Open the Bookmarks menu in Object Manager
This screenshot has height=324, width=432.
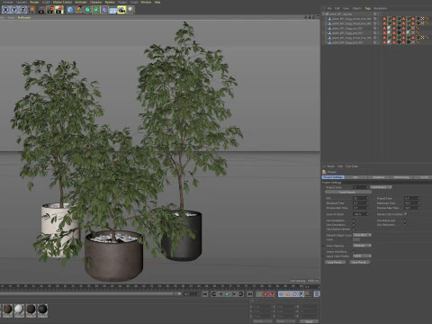point(381,8)
